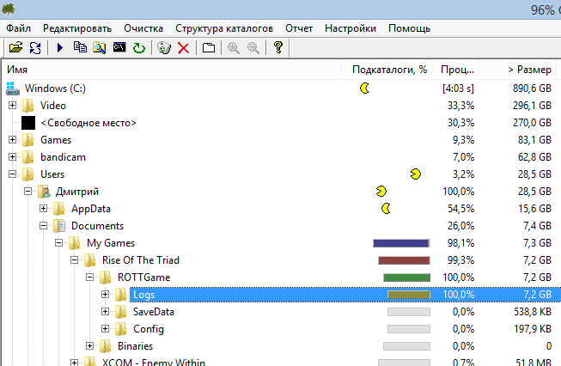Click the olive bar in Logs row
This screenshot has height=366, width=561.
[409, 295]
